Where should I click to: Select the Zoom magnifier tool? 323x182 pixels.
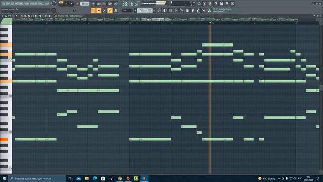click(x=46, y=16)
